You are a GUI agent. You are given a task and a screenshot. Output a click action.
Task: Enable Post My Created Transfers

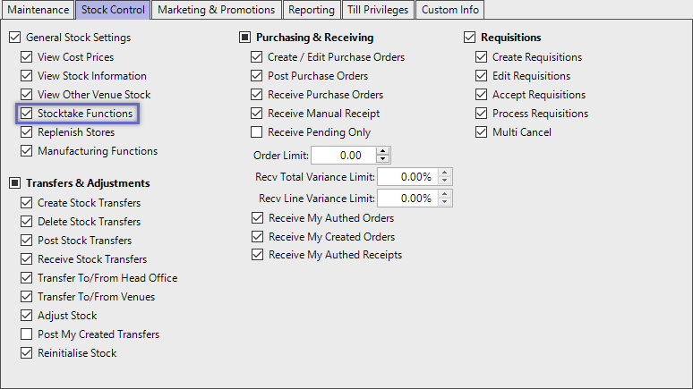point(27,334)
